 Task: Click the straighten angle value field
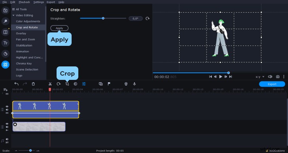(x=135, y=19)
